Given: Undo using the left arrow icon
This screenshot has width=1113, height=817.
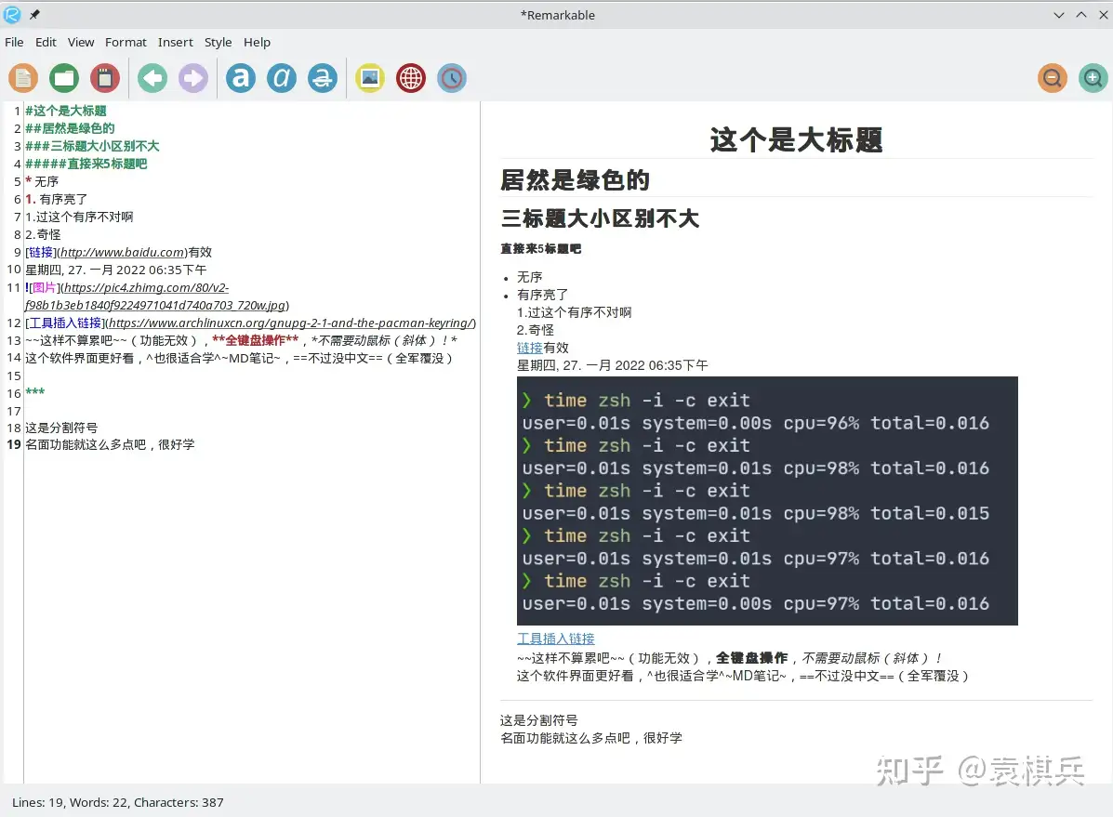Looking at the screenshot, I should click(x=152, y=78).
